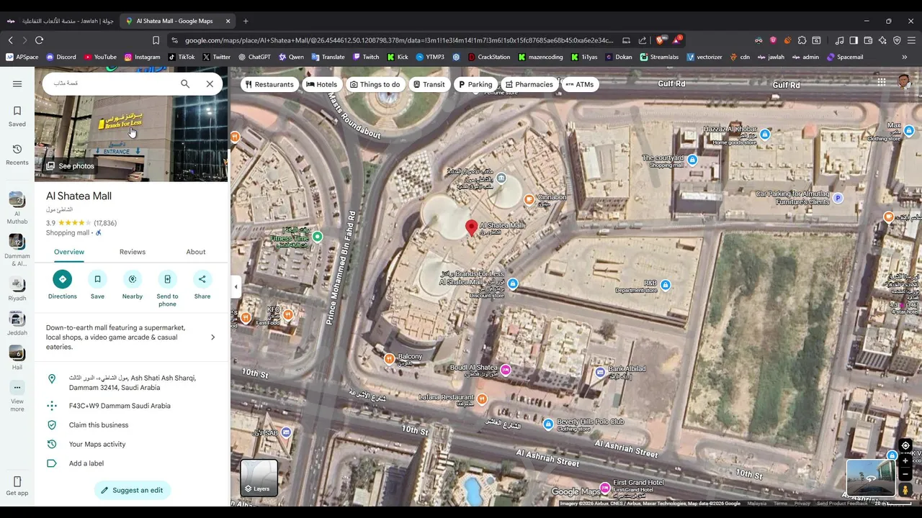Click the Directions icon button

pyautogui.click(x=63, y=279)
